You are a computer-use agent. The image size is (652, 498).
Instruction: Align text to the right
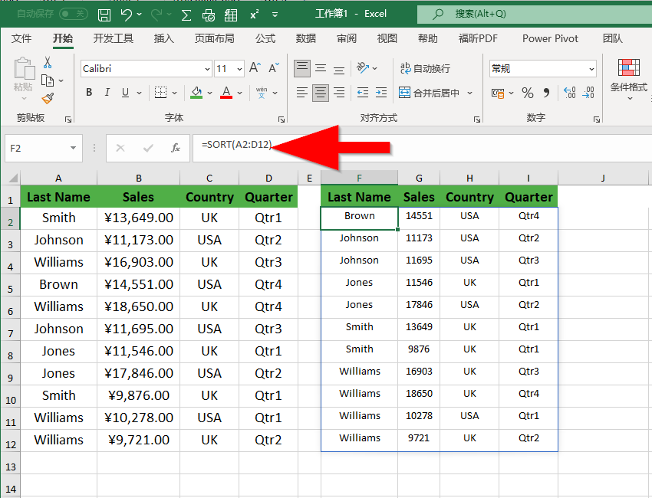click(x=339, y=93)
